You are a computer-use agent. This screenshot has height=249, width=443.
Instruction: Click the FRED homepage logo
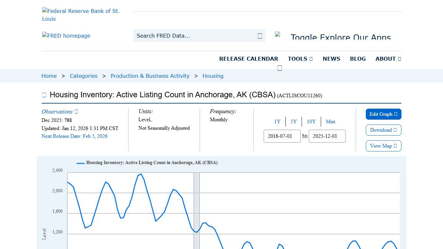click(x=66, y=36)
